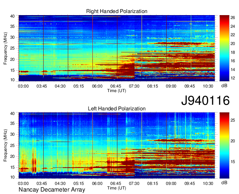239x194 pixels.
Task: Click the 15 MHz frequency tick of the top plot
Action: pos(12,70)
